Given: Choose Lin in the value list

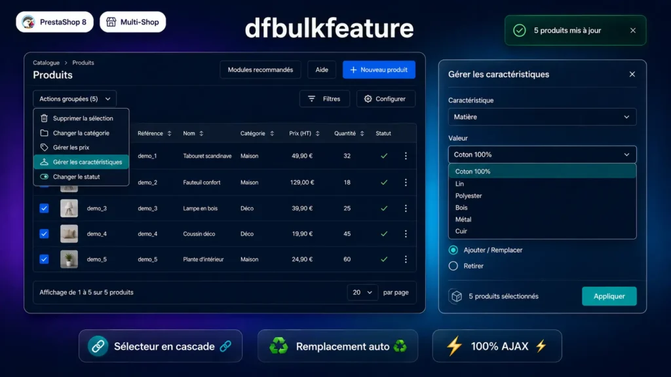Looking at the screenshot, I should click(542, 184).
